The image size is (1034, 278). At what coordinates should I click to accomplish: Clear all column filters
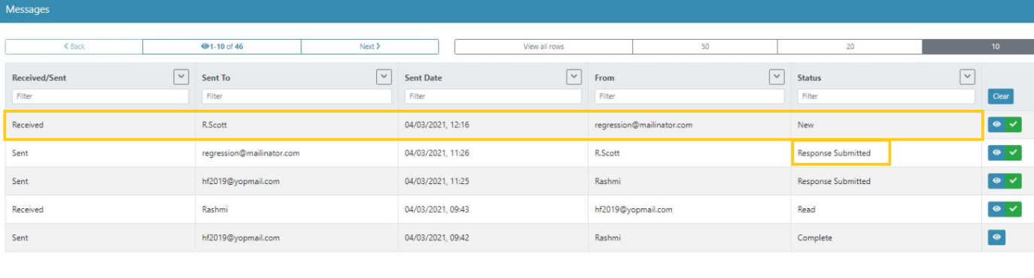pyautogui.click(x=1000, y=96)
